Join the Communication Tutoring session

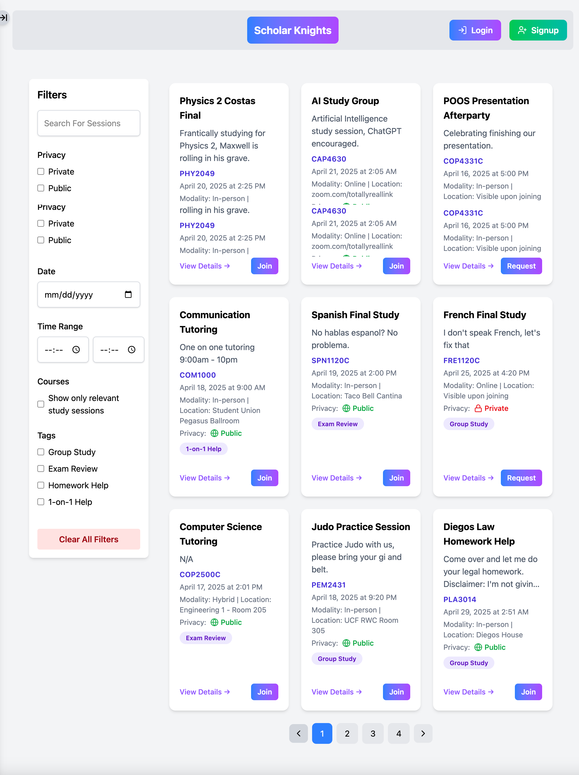coord(265,478)
